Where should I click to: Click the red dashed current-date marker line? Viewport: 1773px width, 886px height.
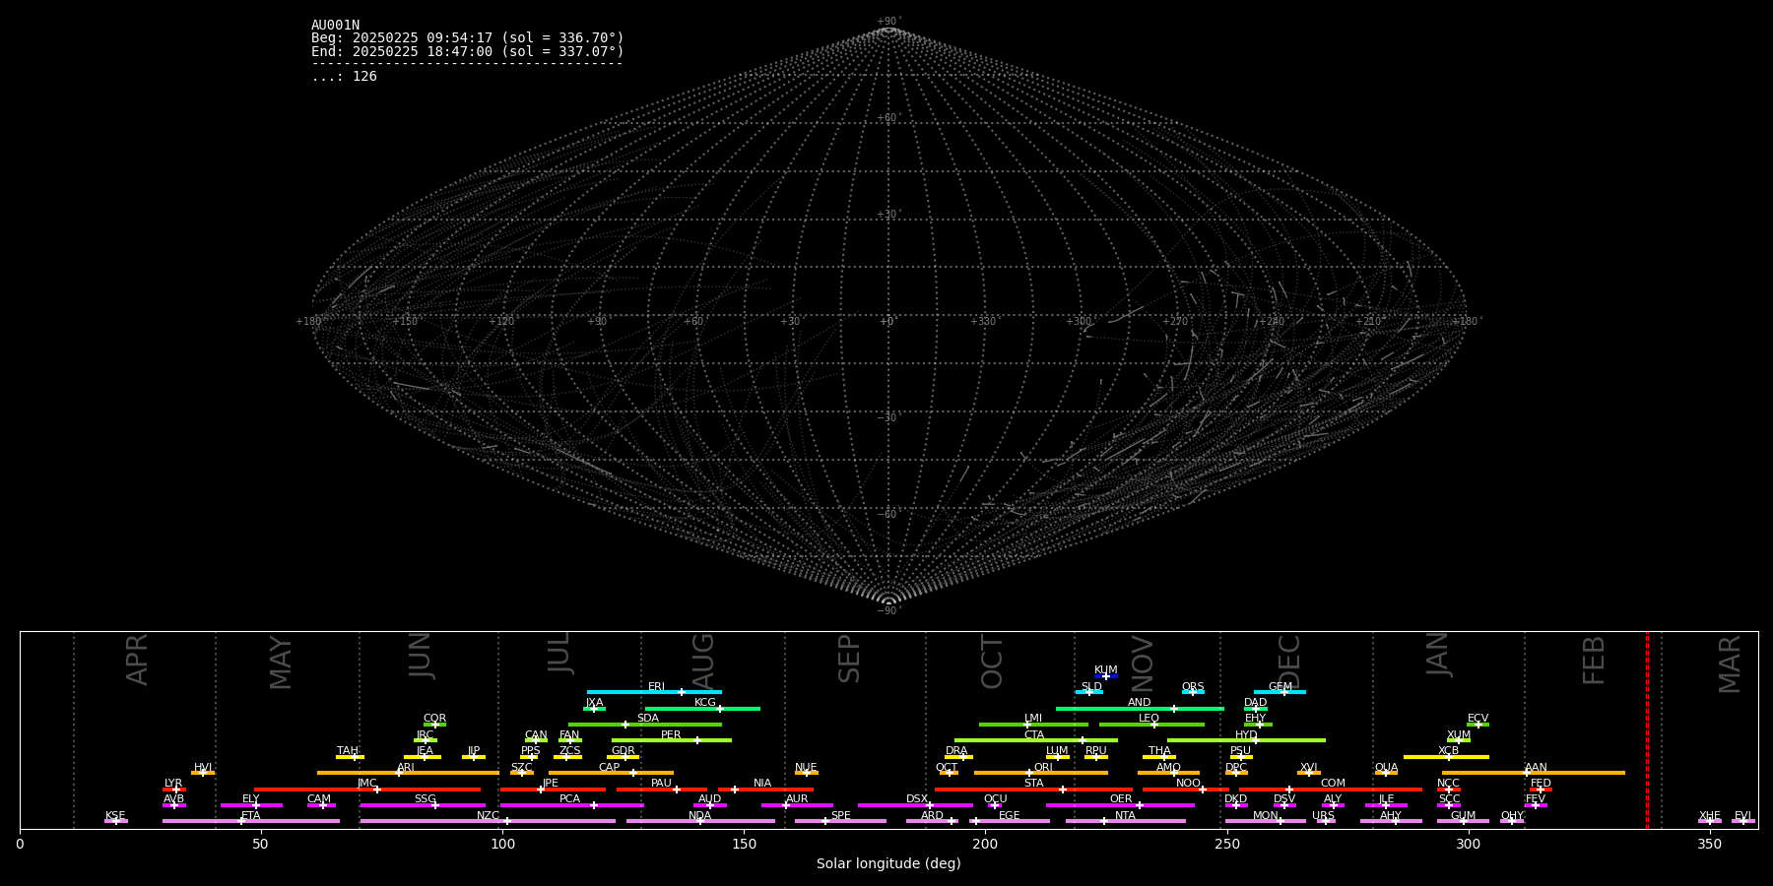pyautogui.click(x=1647, y=730)
